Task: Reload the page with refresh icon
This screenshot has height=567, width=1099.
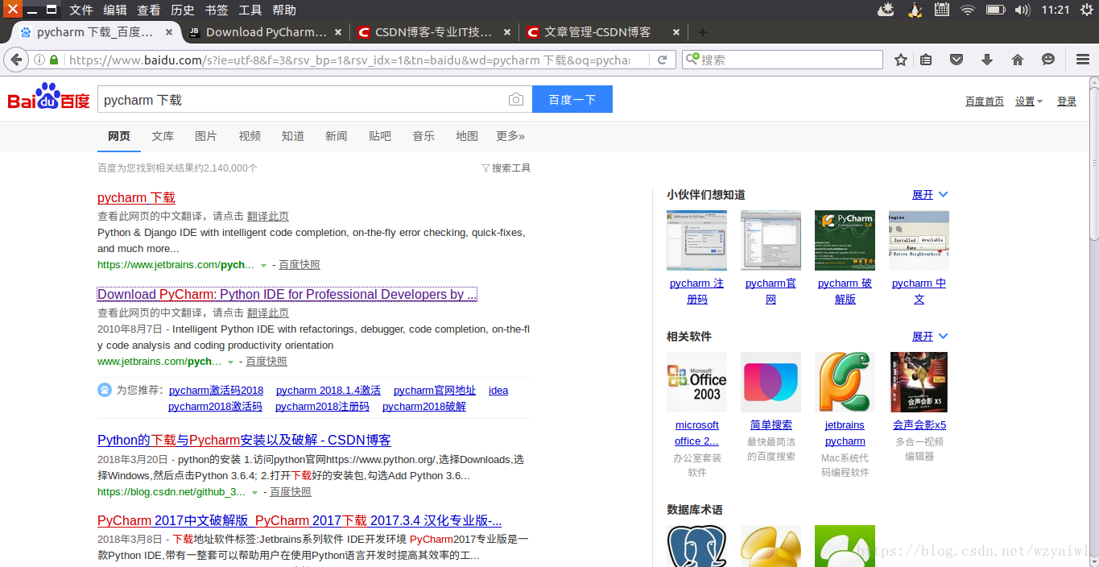Action: (662, 60)
